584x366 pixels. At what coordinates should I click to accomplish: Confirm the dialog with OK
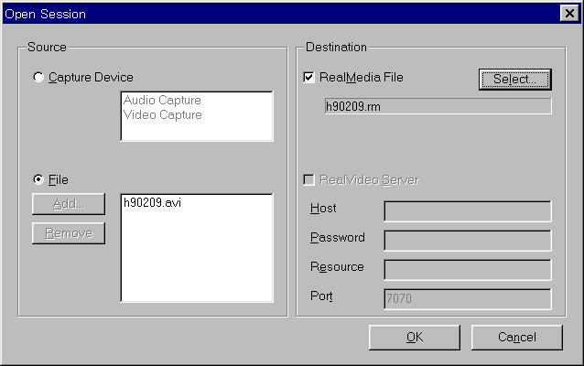[415, 338]
